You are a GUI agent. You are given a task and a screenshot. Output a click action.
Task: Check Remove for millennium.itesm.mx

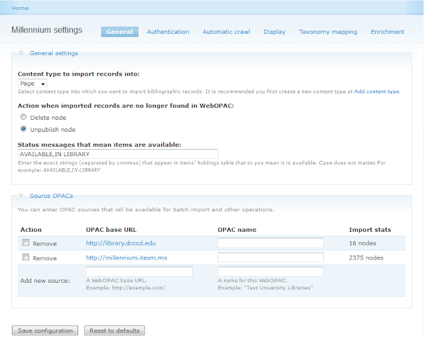pyautogui.click(x=26, y=257)
